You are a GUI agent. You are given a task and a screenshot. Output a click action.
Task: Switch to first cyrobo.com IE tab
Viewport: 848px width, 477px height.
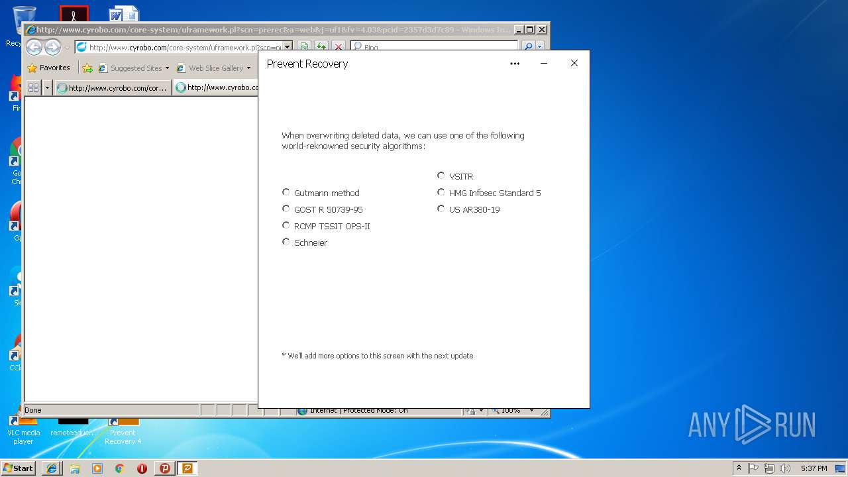(113, 87)
